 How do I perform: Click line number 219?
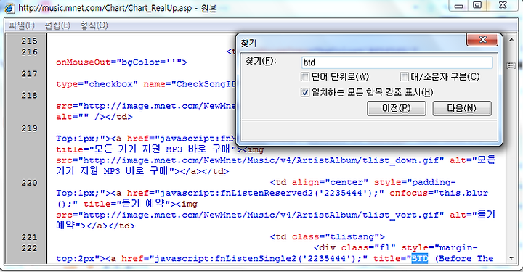pyautogui.click(x=29, y=128)
